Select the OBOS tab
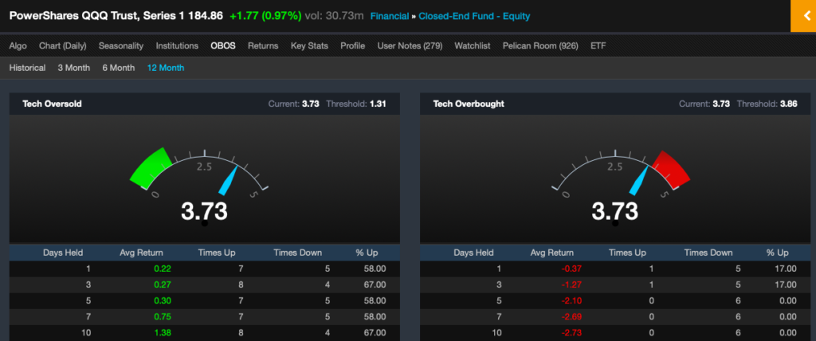The height and width of the screenshot is (341, 816). 223,46
